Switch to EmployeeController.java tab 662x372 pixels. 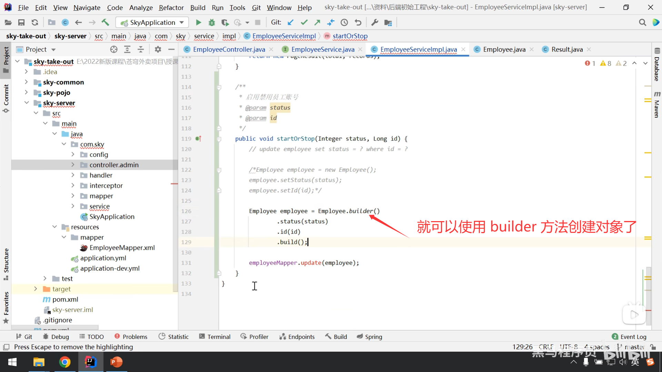click(229, 49)
